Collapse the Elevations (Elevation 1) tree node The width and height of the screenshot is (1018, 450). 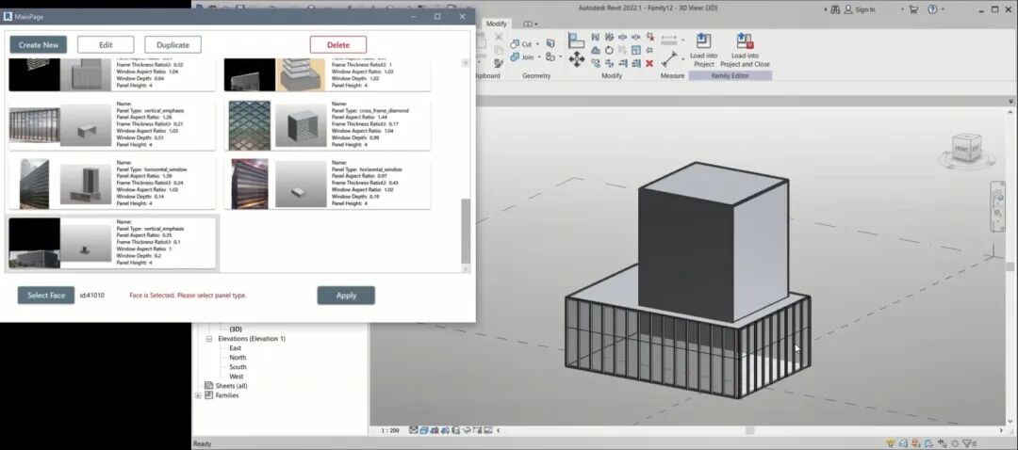click(210, 338)
